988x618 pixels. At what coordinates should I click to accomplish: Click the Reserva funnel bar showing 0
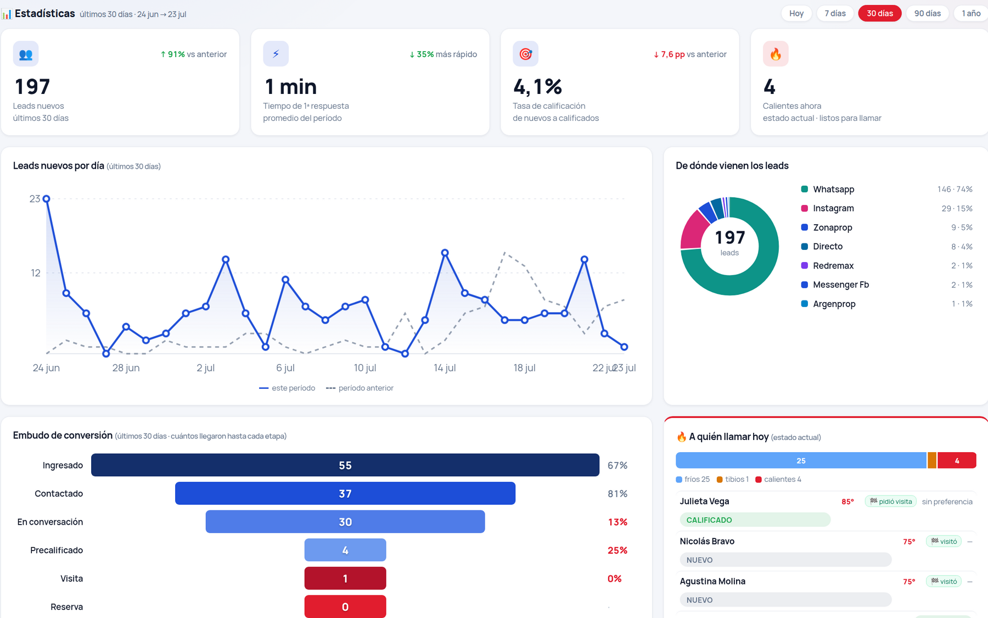(x=345, y=606)
